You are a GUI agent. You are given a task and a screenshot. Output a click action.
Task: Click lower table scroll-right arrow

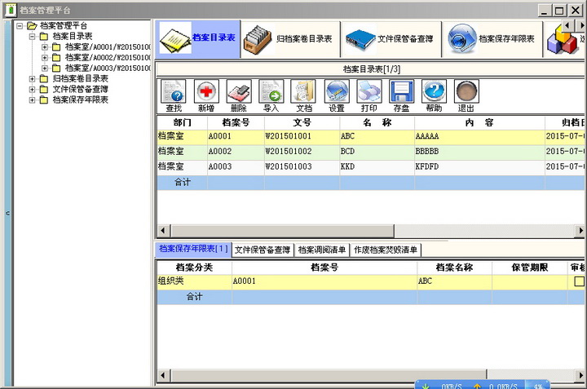coord(580,375)
